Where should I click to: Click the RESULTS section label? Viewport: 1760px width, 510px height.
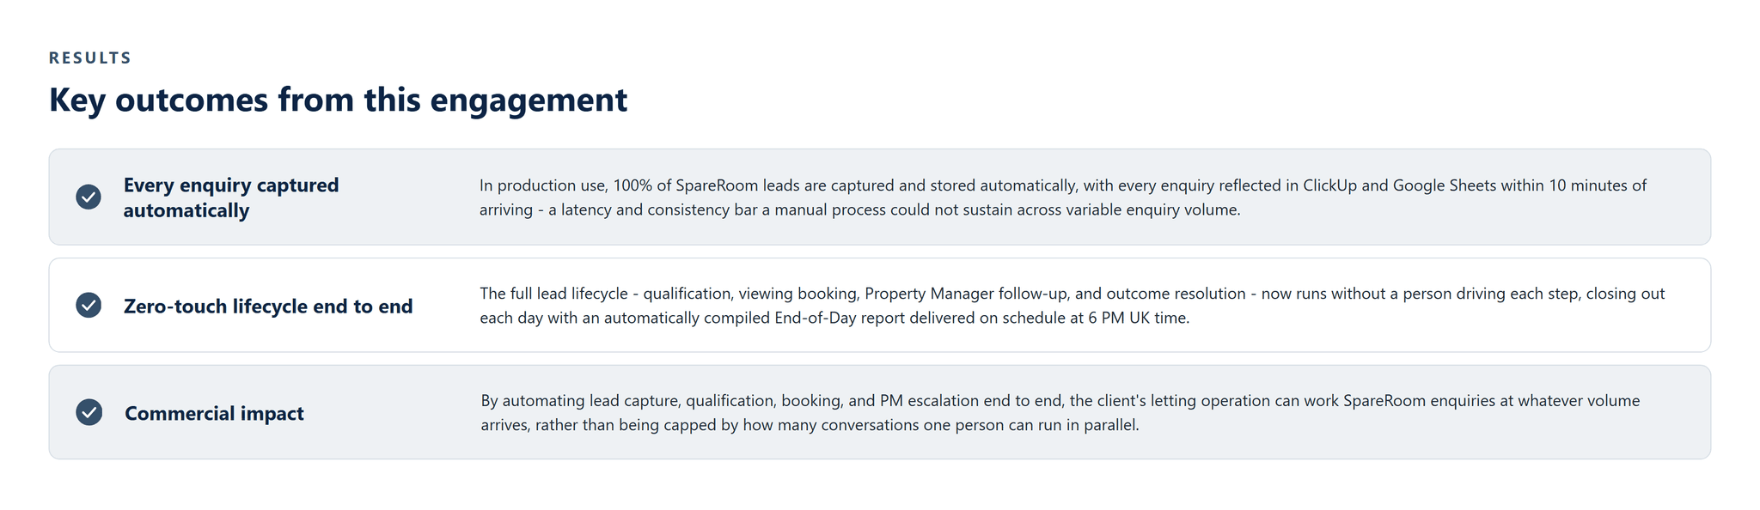(x=90, y=58)
